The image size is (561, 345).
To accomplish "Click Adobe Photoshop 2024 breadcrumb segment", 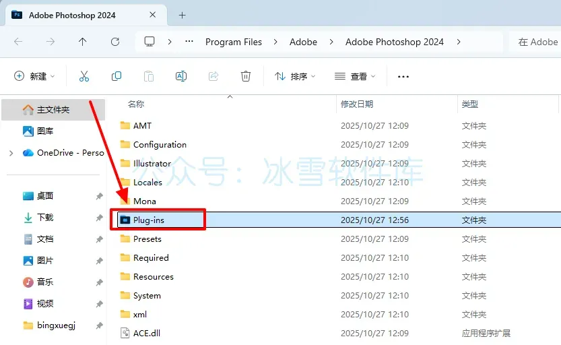I will [395, 42].
